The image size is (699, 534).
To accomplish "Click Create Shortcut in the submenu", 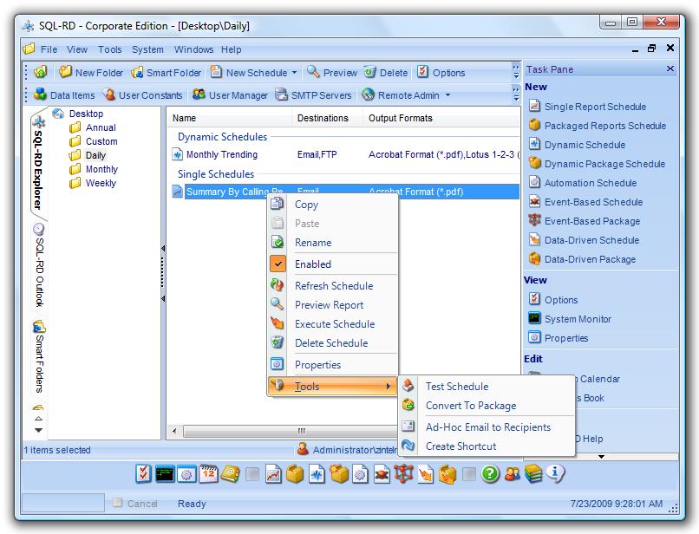I will click(x=487, y=446).
